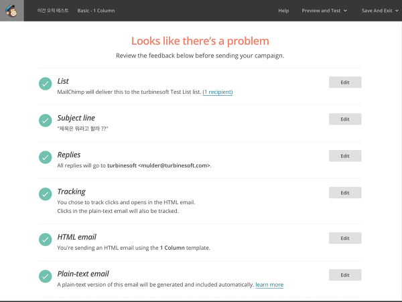Edit the List section
402x302 pixels.
click(345, 82)
